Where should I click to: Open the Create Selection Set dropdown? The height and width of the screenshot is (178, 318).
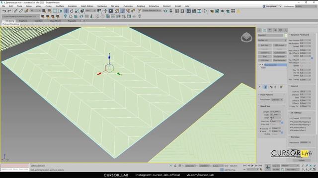152,10
